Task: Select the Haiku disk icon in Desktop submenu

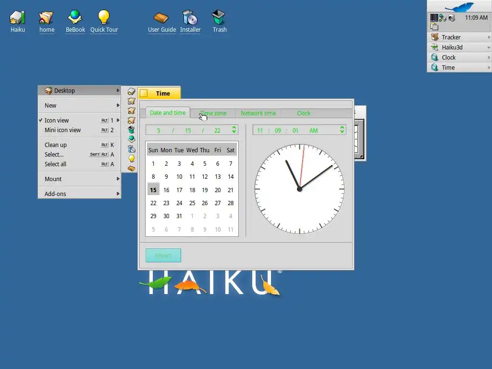Action: (x=132, y=91)
